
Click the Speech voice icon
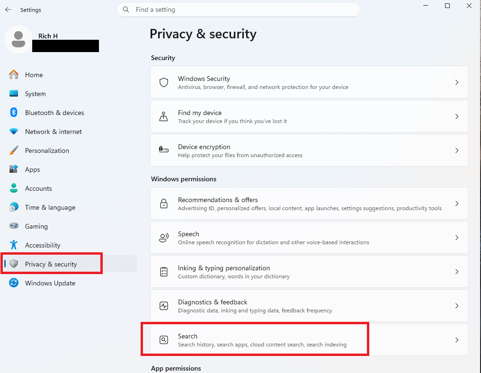(x=164, y=238)
